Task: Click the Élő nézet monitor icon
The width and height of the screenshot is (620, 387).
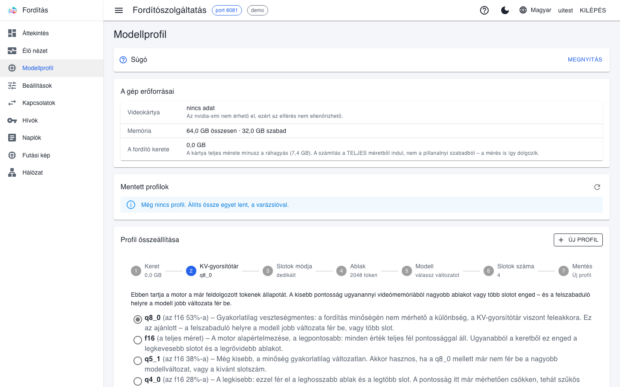Action: [12, 51]
